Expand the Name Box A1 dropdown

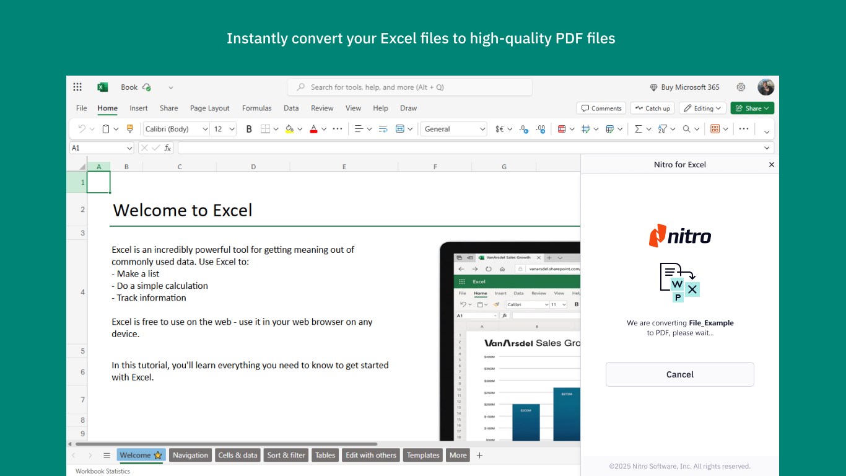click(129, 148)
